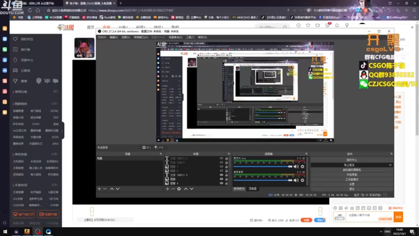Viewport: 419px width, 236px height.
Task: Click 启动虚拟摄像机 in OBS controls
Action: tap(351, 169)
